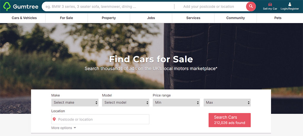This screenshot has width=303, height=136.
Task: Open the Max price dropdown
Action: (227, 103)
